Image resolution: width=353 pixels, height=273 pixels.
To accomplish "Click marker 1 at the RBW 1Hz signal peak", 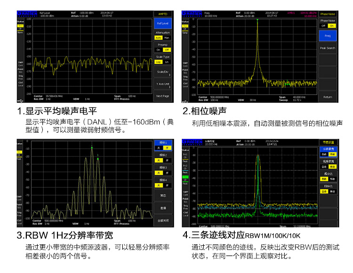I will (x=92, y=148).
